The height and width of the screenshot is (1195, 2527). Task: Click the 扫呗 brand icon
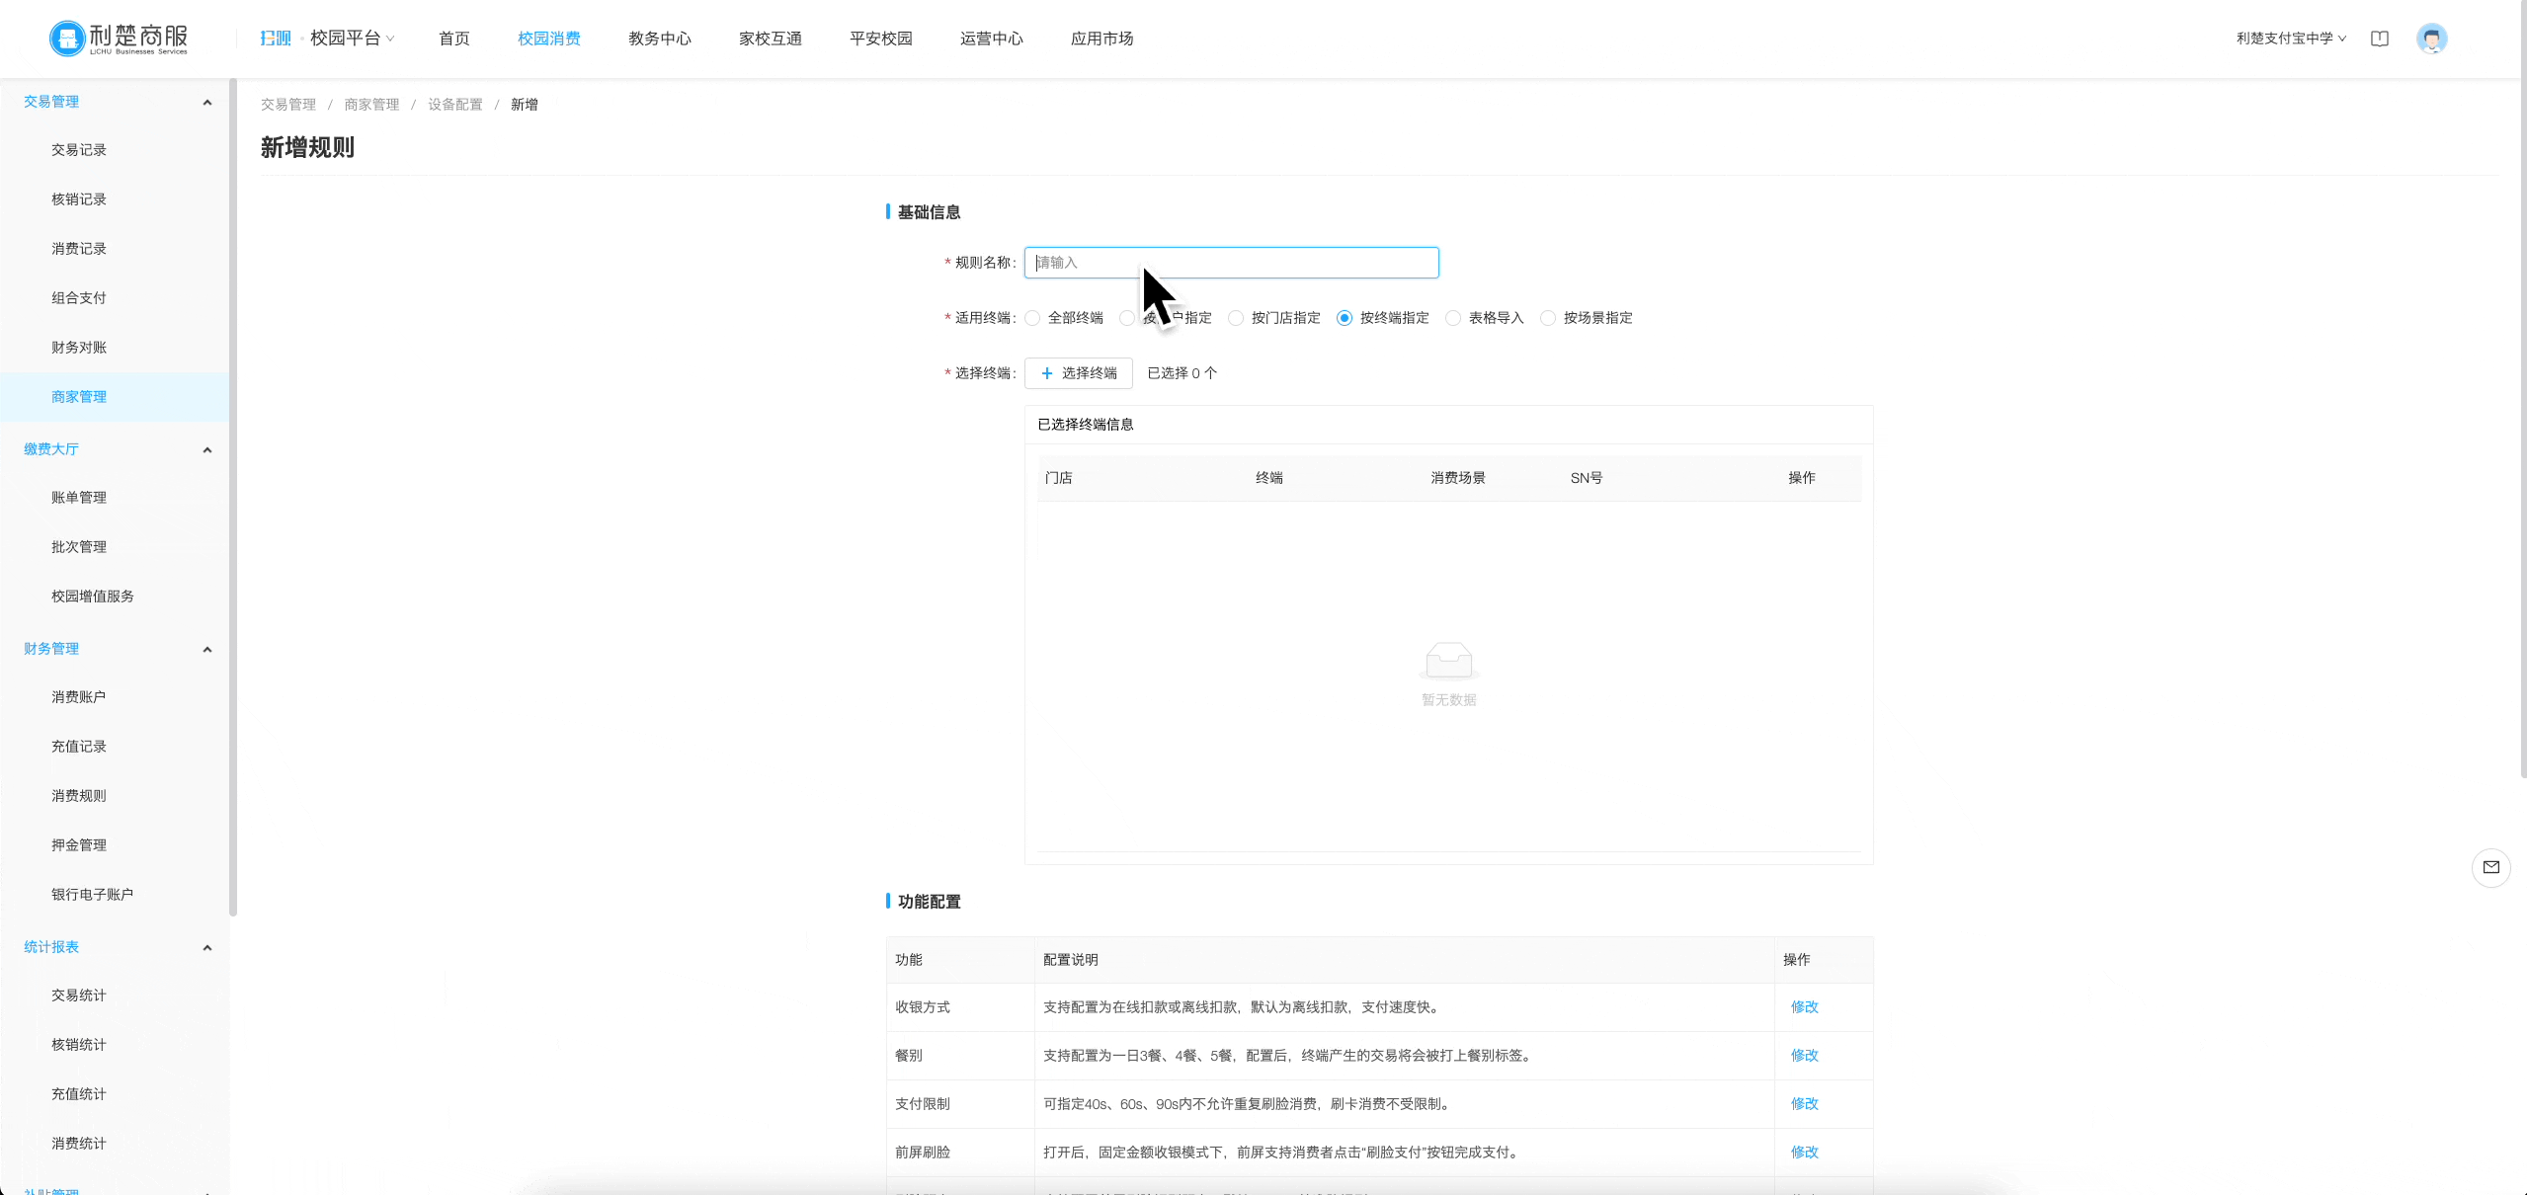pos(276,39)
